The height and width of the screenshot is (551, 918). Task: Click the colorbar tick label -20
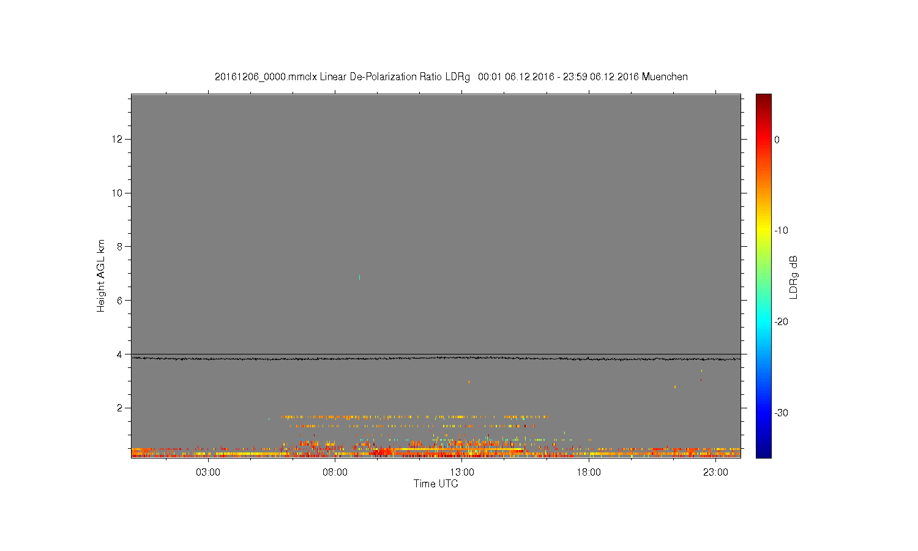tap(781, 322)
